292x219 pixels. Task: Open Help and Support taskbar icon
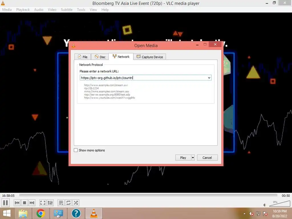(x=76, y=213)
